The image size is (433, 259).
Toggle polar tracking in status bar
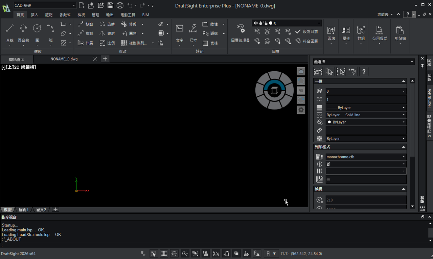[185, 253]
